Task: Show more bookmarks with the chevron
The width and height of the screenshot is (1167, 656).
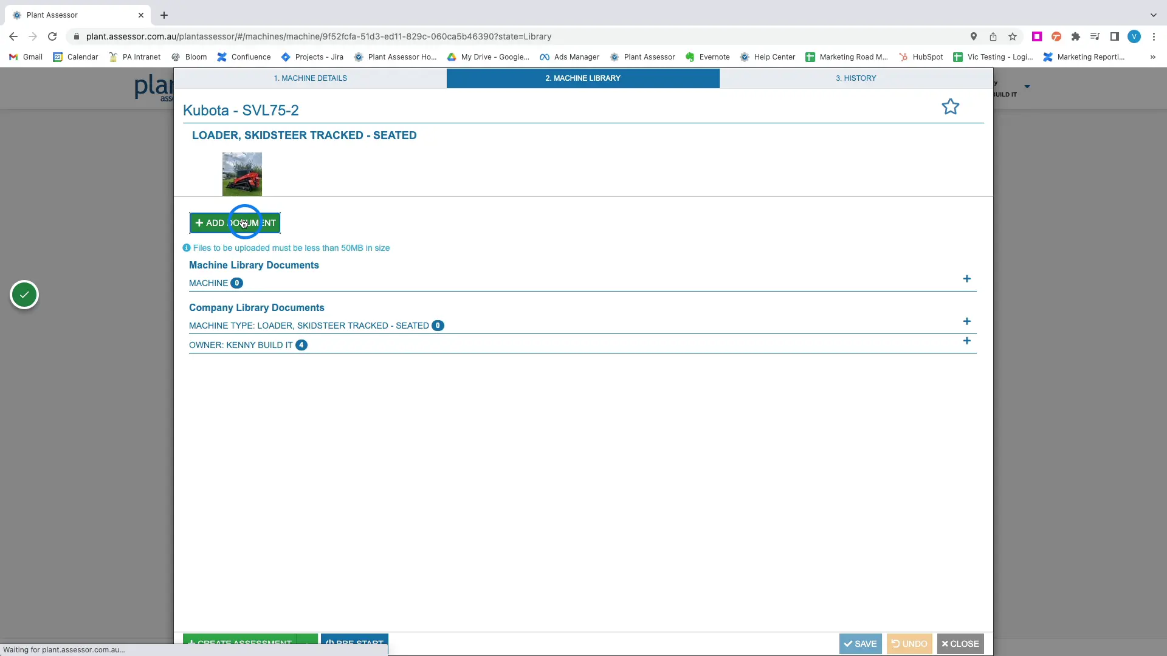Action: 1152,57
